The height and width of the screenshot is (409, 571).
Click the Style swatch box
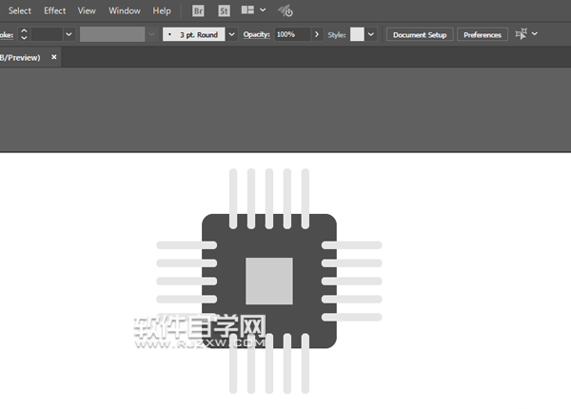357,34
